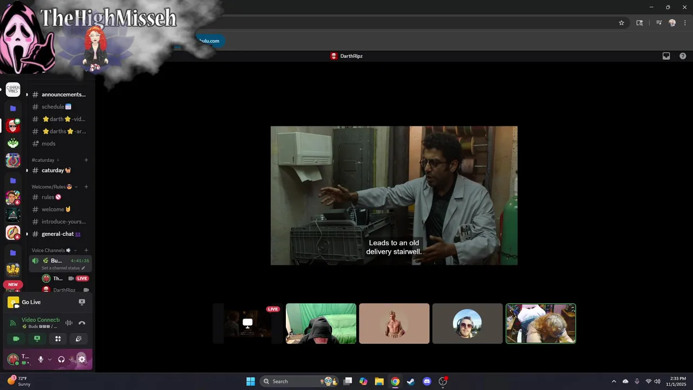Expand the third server folder
This screenshot has width=693, height=390.
[13, 252]
